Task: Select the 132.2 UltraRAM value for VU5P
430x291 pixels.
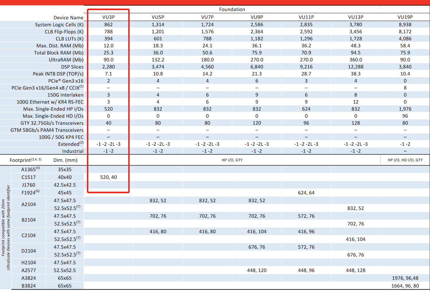Action: (158, 60)
